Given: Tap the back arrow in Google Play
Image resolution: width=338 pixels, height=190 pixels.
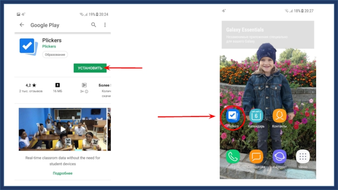Looking at the screenshot, I should point(22,25).
